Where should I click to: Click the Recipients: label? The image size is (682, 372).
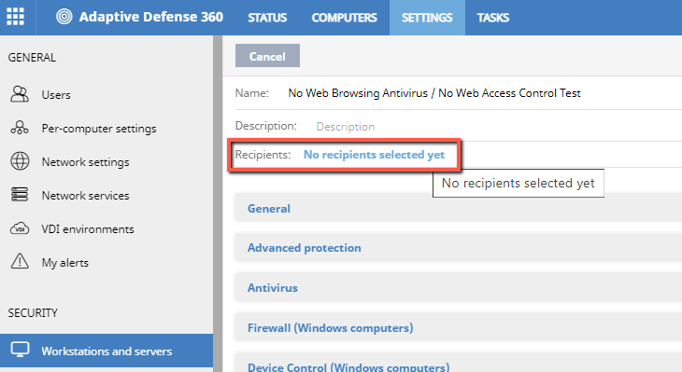click(x=263, y=155)
